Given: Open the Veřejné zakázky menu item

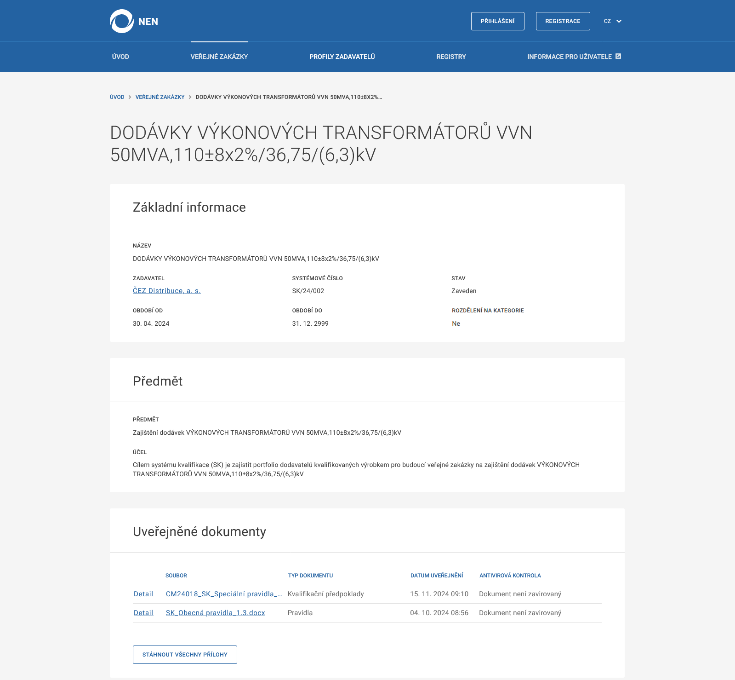Looking at the screenshot, I should [219, 57].
